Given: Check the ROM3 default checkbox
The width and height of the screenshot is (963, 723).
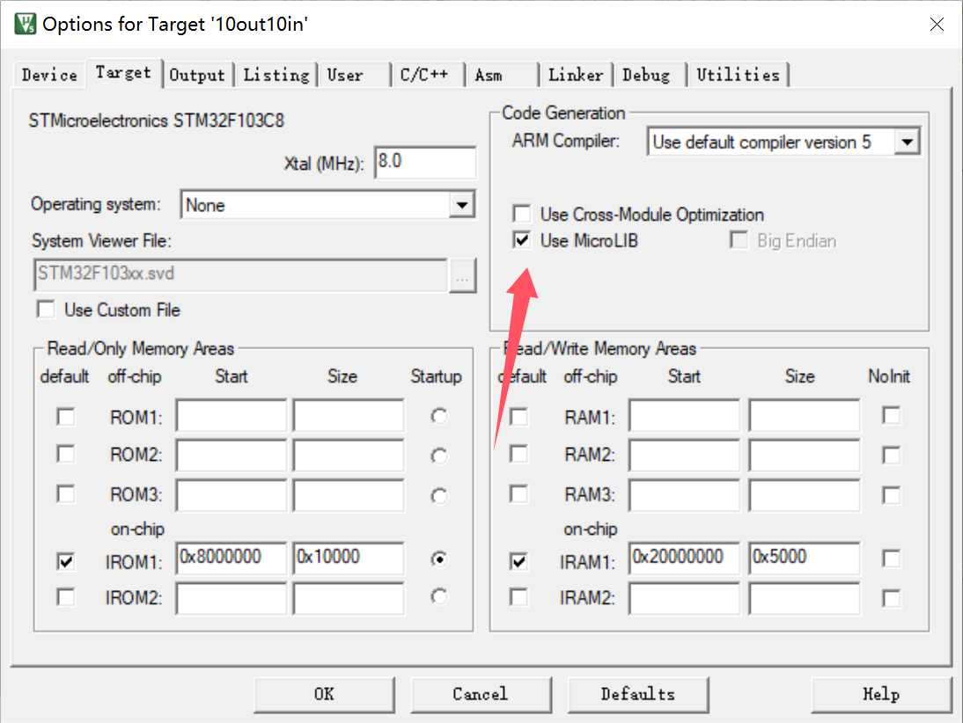Looking at the screenshot, I should 66,493.
